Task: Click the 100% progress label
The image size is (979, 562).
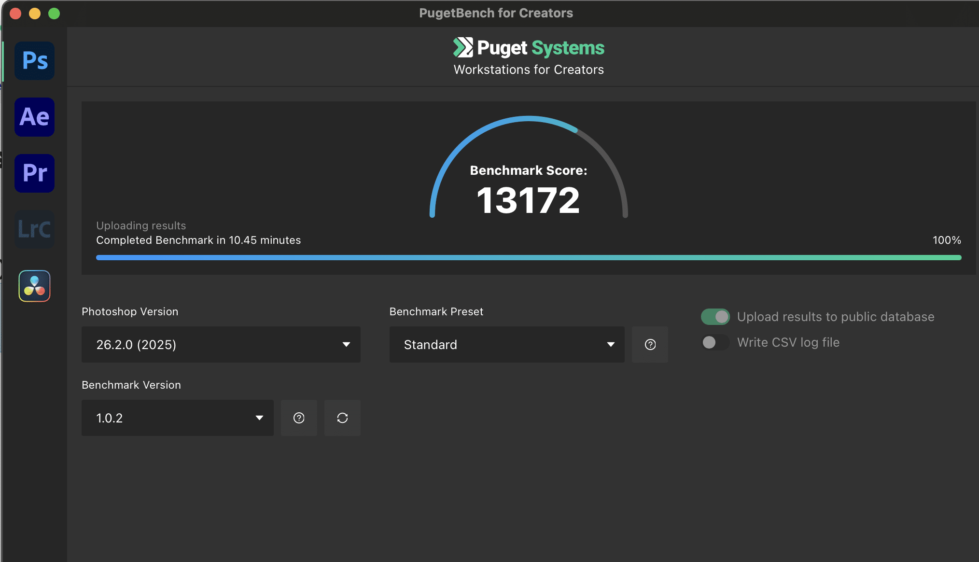Action: pyautogui.click(x=947, y=240)
